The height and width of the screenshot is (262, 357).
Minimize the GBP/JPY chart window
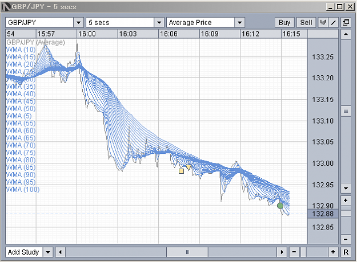point(331,7)
